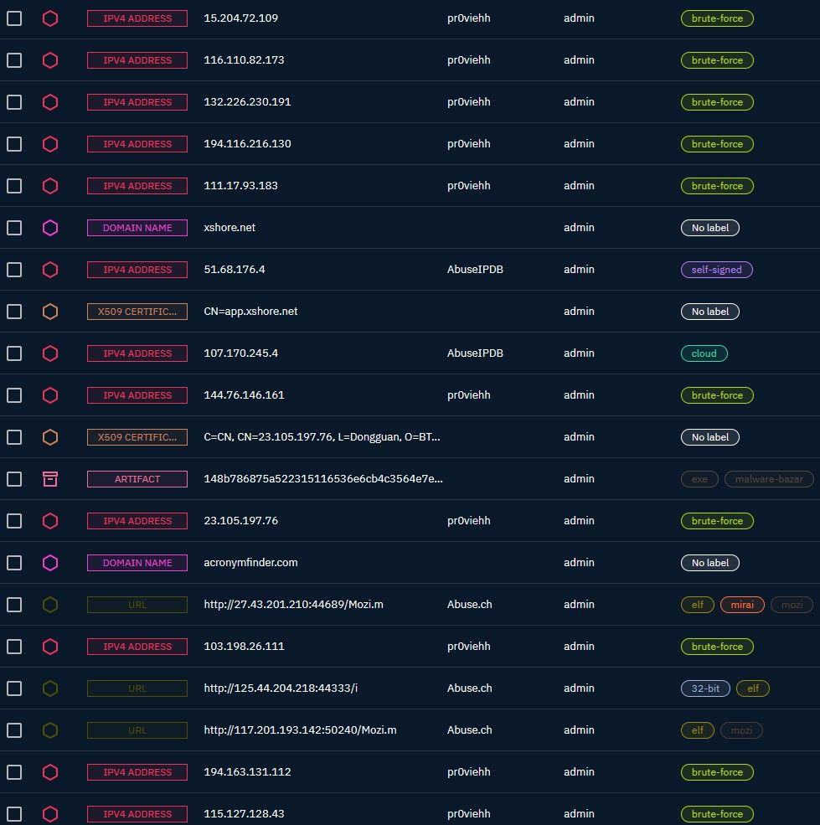Click the malware-bazar label tag
Screen dimensions: 820x825
[768, 479]
